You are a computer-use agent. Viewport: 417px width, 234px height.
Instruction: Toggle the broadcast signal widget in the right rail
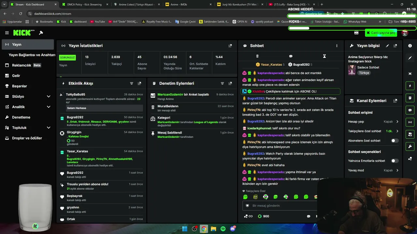(x=410, y=122)
